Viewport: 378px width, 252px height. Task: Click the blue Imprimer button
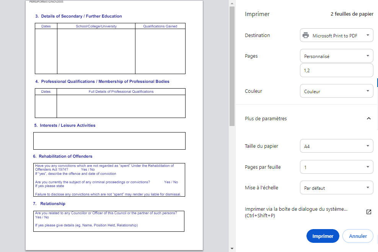[323, 236]
